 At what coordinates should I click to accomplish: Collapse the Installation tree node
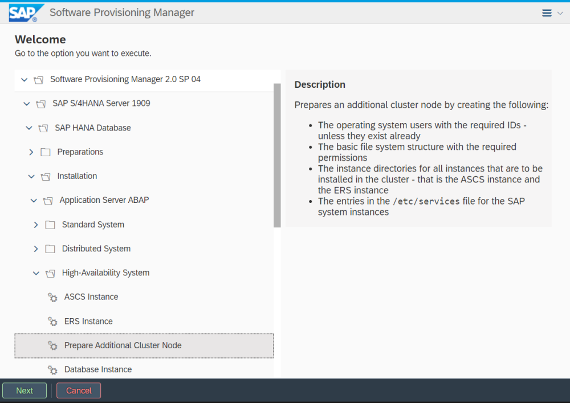pyautogui.click(x=31, y=177)
